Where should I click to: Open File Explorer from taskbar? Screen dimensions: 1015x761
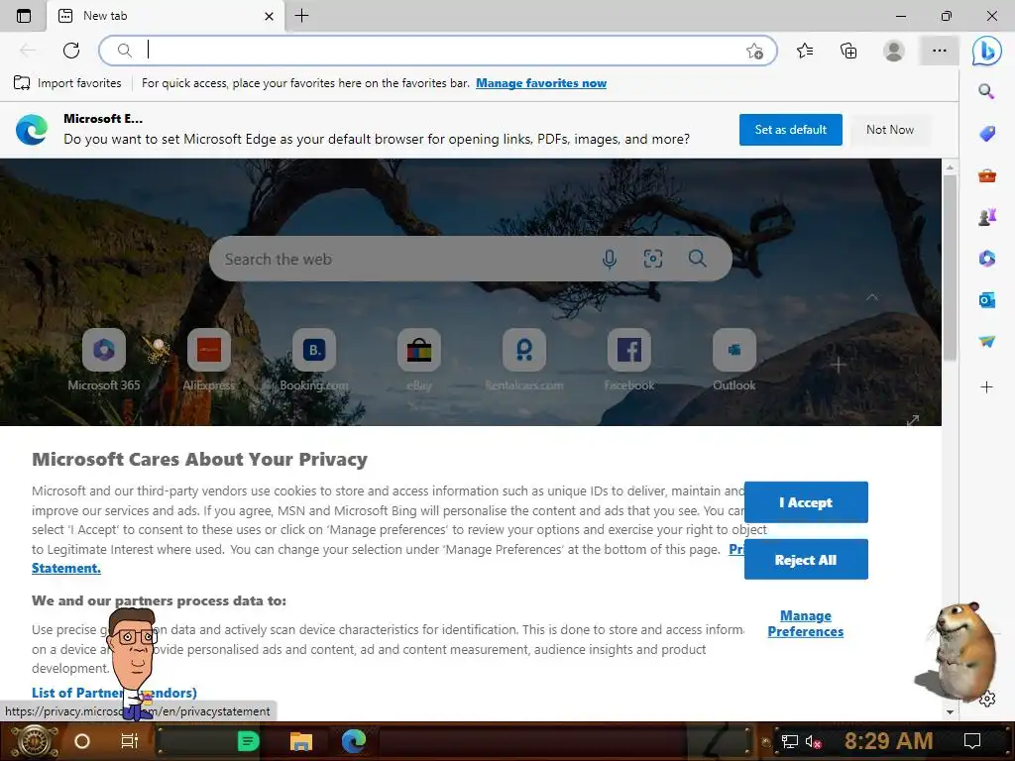(x=301, y=741)
